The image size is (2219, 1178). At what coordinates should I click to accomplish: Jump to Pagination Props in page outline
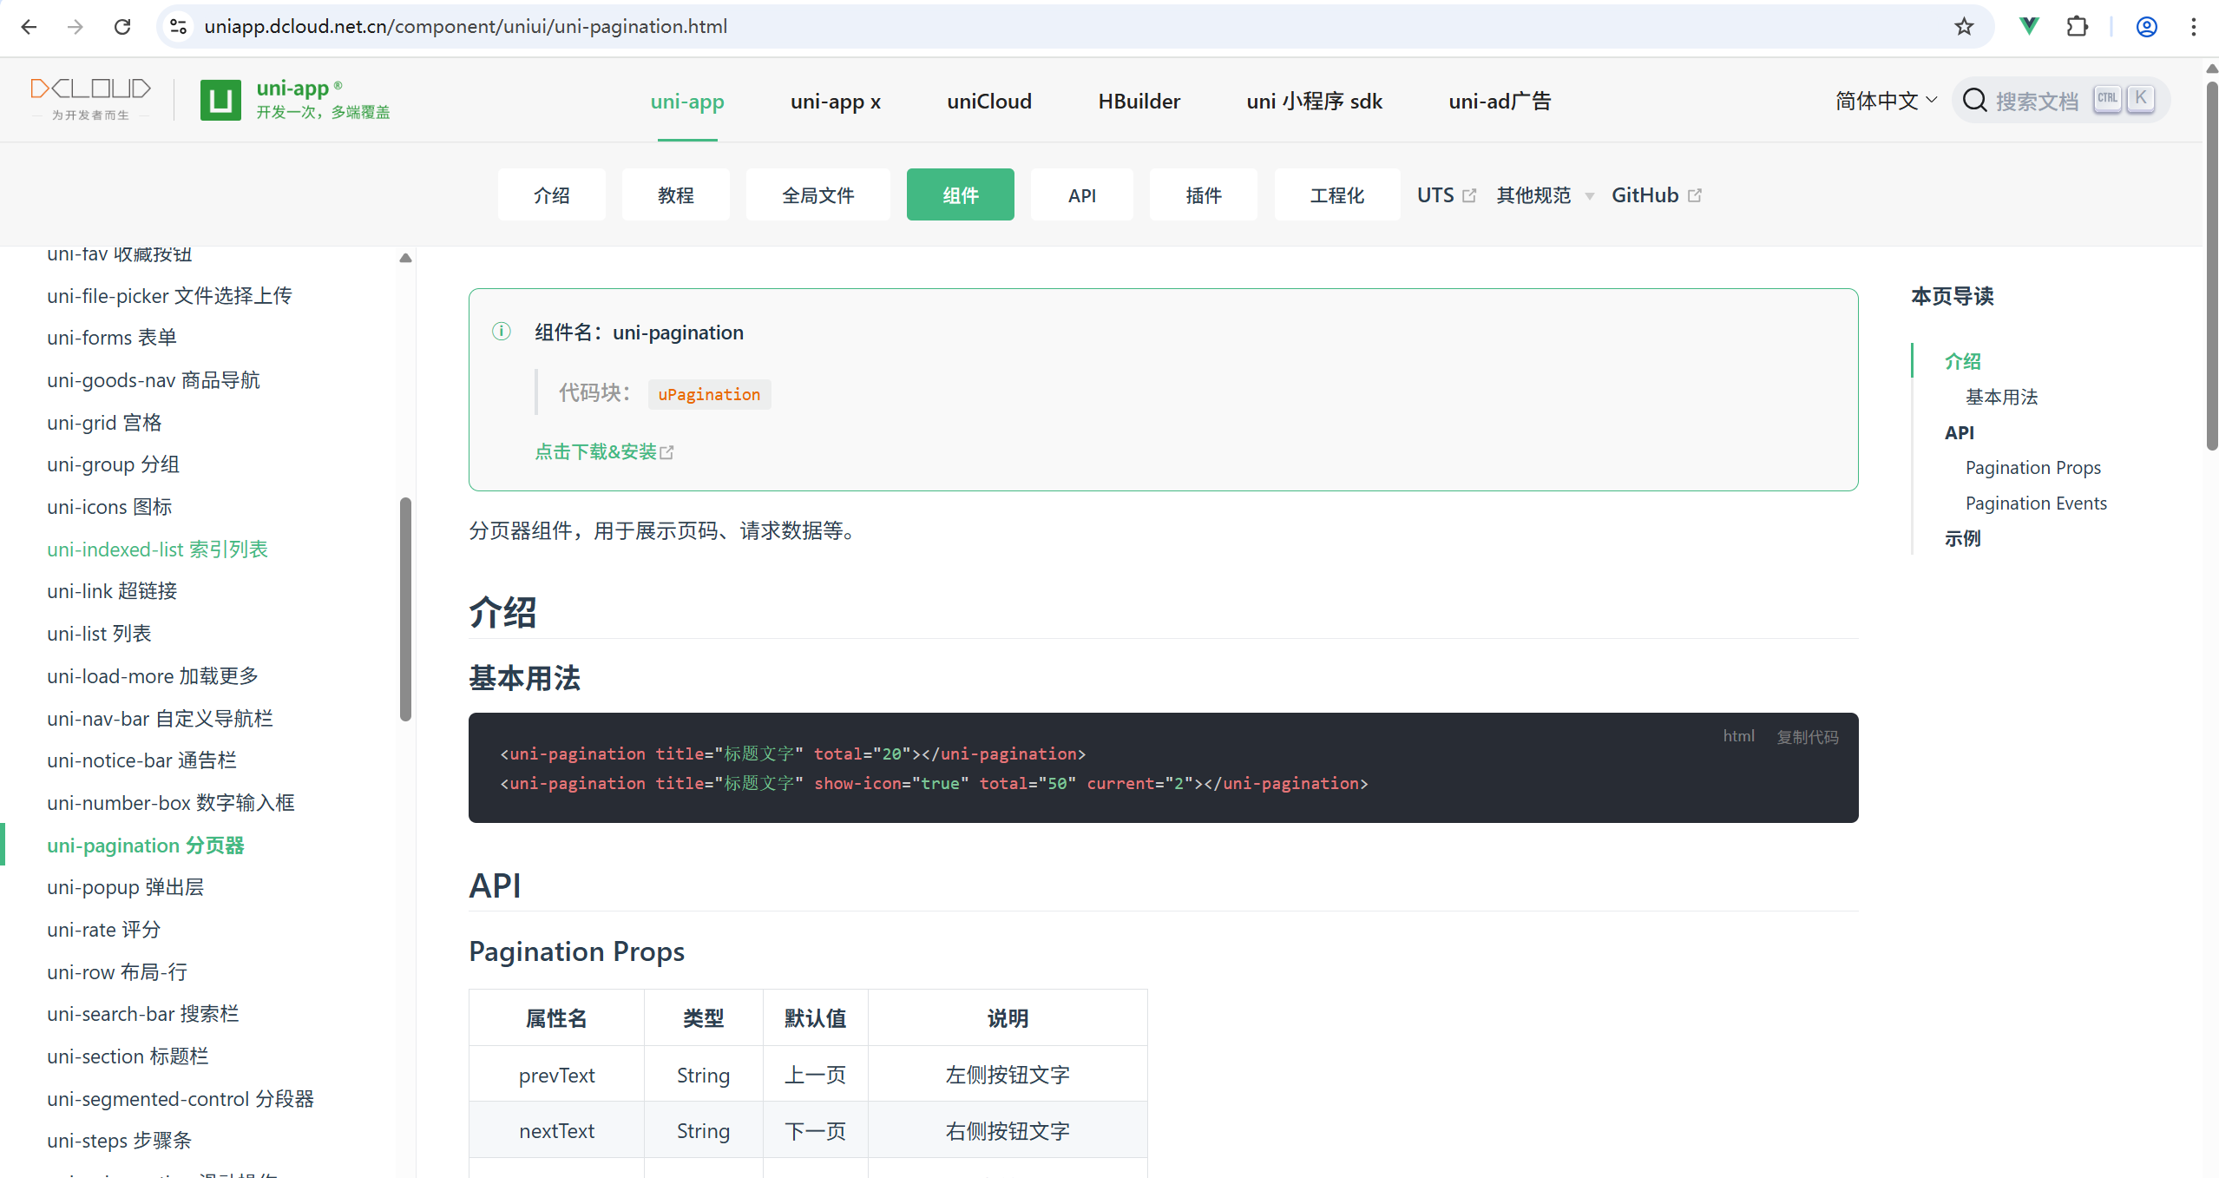pyautogui.click(x=2033, y=468)
